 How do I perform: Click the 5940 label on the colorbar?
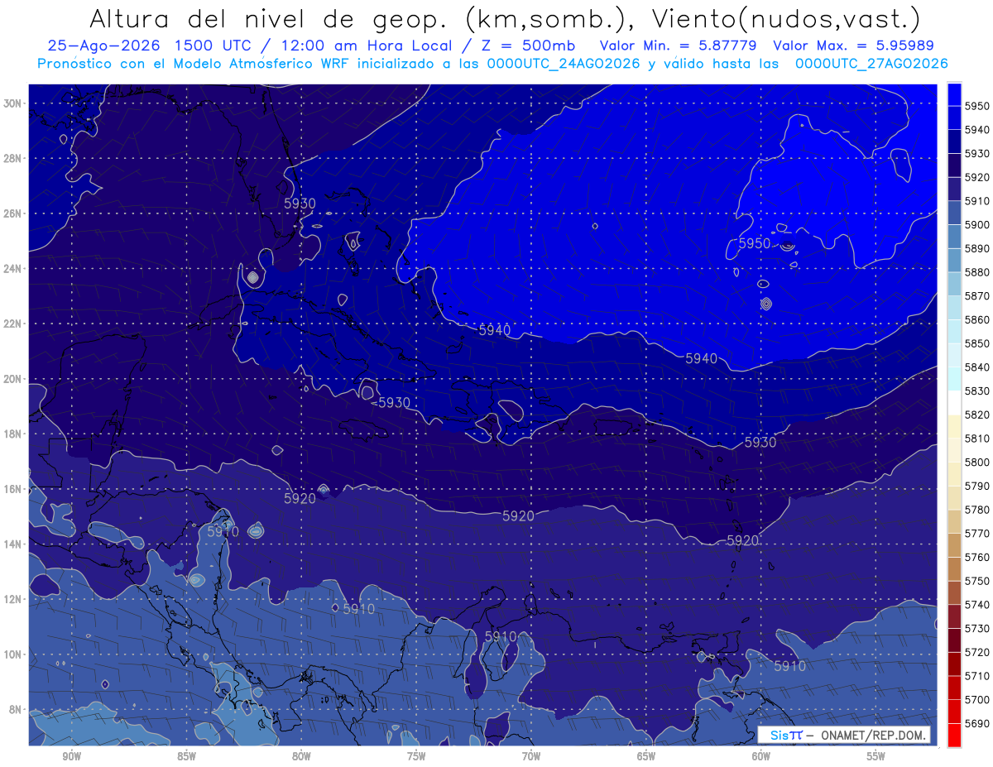point(976,130)
